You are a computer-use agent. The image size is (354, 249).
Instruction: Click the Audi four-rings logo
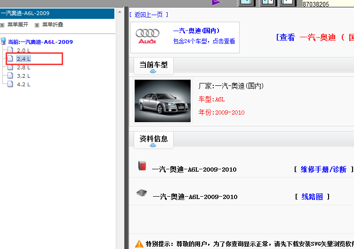147,36
